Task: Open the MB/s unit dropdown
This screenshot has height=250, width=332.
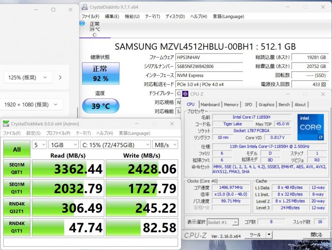Action: pyautogui.click(x=165, y=145)
